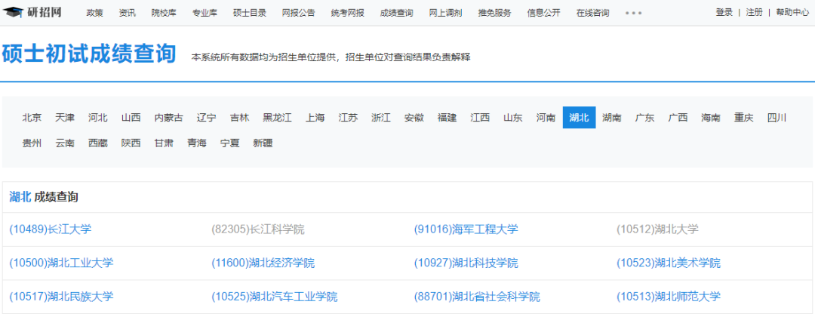Open (10500)湖北工业大学 link
The width and height of the screenshot is (815, 314).
61,263
